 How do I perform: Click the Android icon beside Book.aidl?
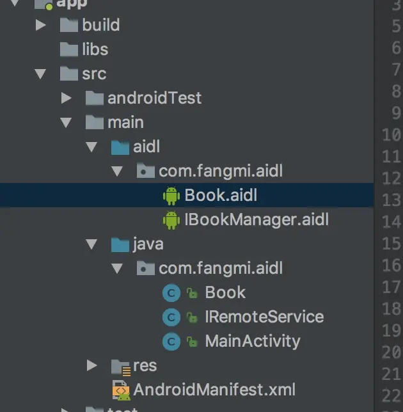coord(171,196)
